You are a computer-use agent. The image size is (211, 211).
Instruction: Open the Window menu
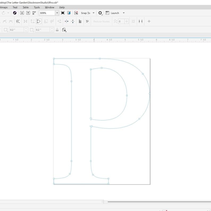click(x=49, y=7)
